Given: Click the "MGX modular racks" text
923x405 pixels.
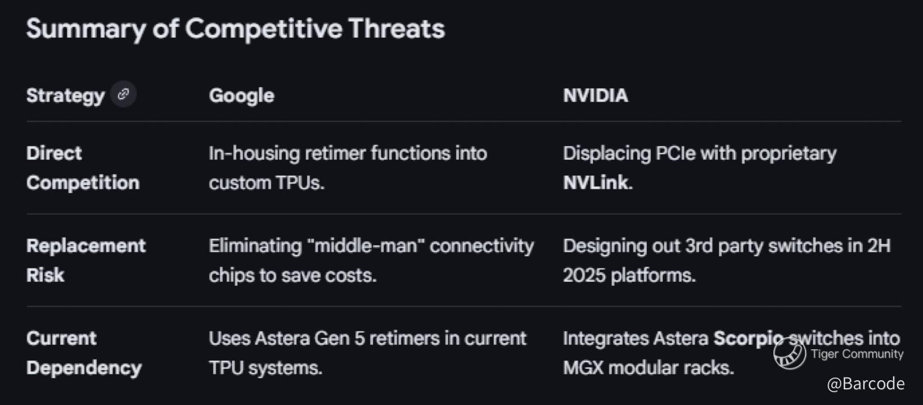Looking at the screenshot, I should coord(648,368).
